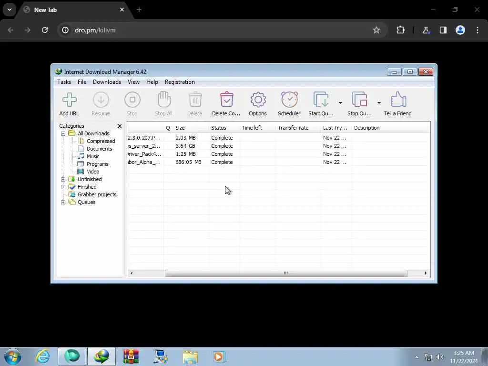Open IDM Options gear icon
This screenshot has height=366, width=488.
click(258, 100)
